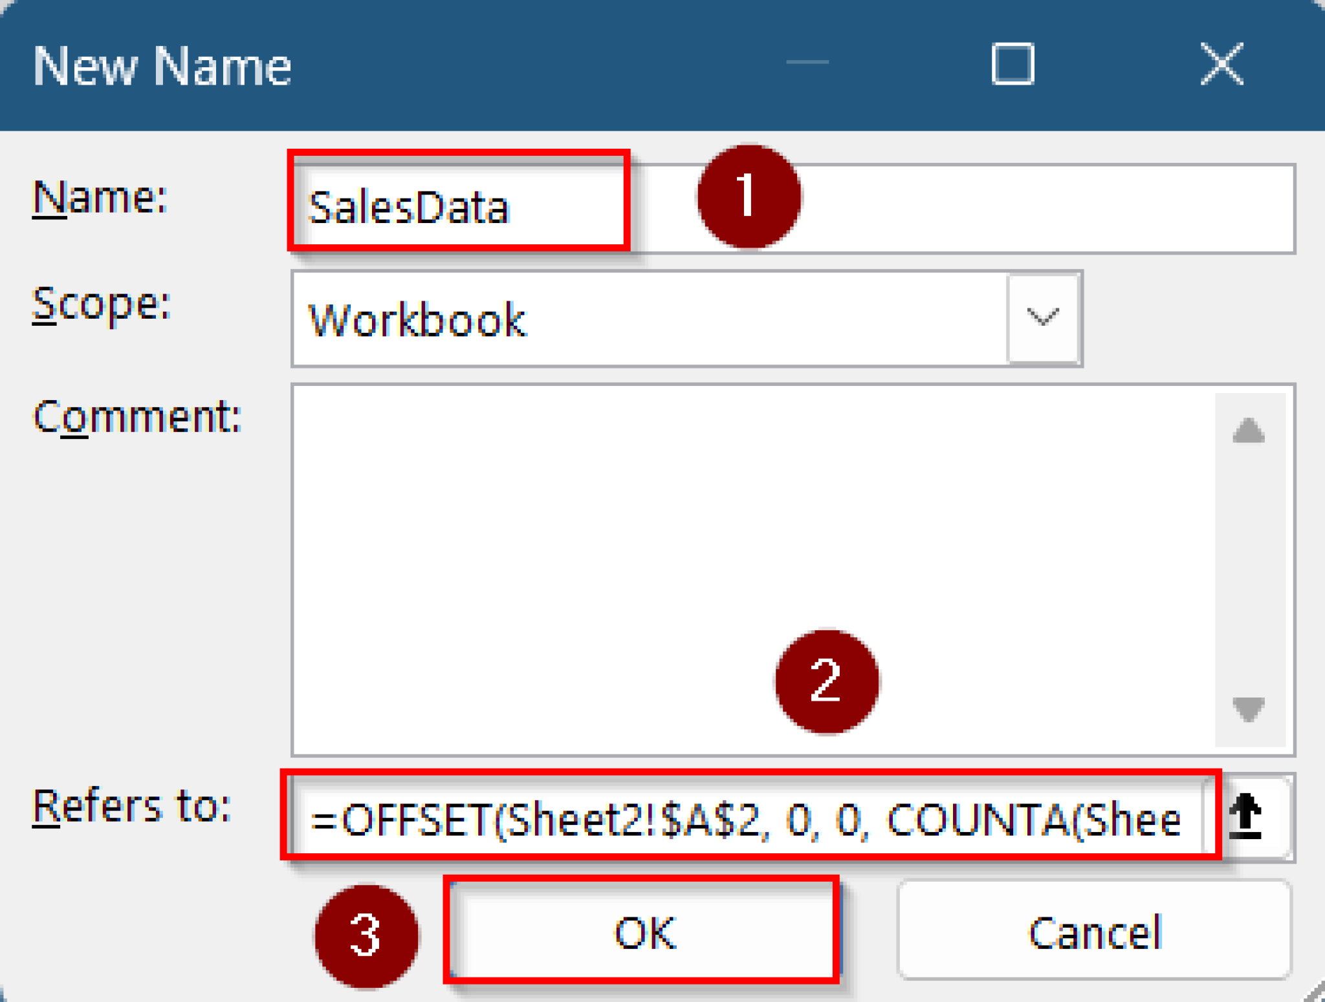Close the New Name dialog
The height and width of the screenshot is (1002, 1325).
pyautogui.click(x=1221, y=64)
